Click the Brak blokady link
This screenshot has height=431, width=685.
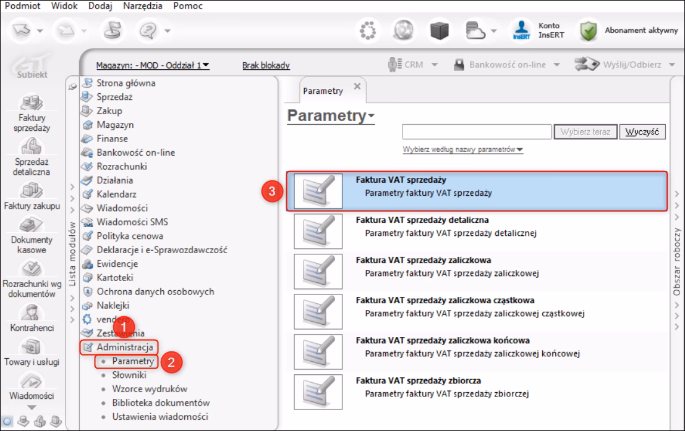pos(266,65)
